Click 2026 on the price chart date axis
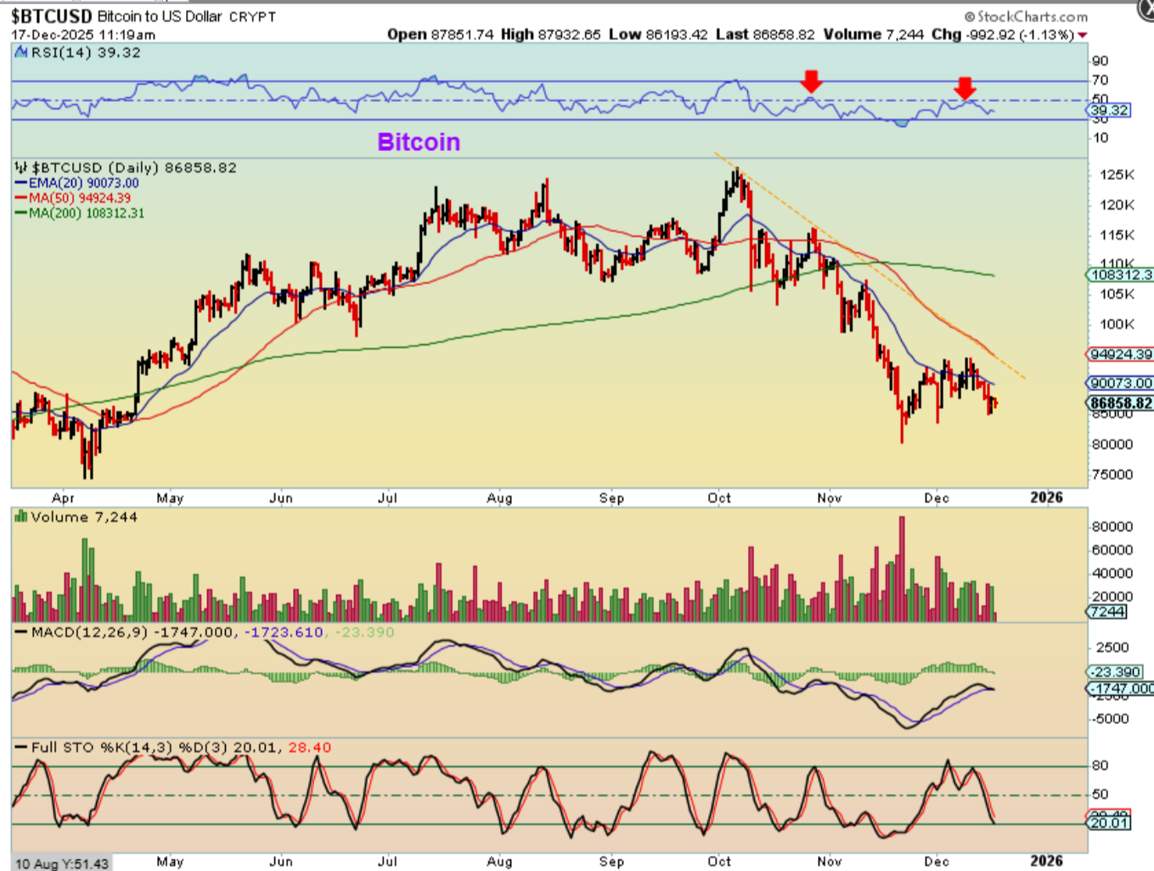The width and height of the screenshot is (1154, 871). [x=1046, y=498]
